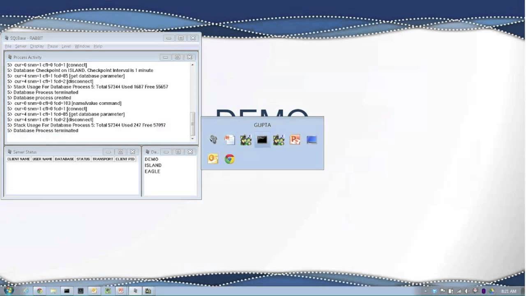This screenshot has height=296, width=526.
Task: Click the STATUS column header
Action: pos(83,159)
